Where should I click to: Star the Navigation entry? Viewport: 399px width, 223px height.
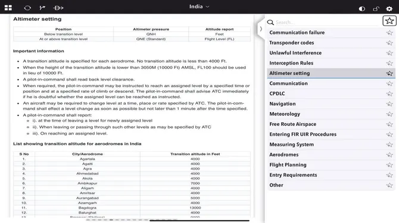389,104
